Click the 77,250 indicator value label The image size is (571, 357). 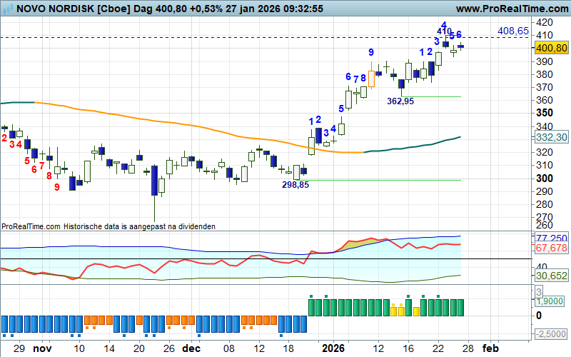551,238
